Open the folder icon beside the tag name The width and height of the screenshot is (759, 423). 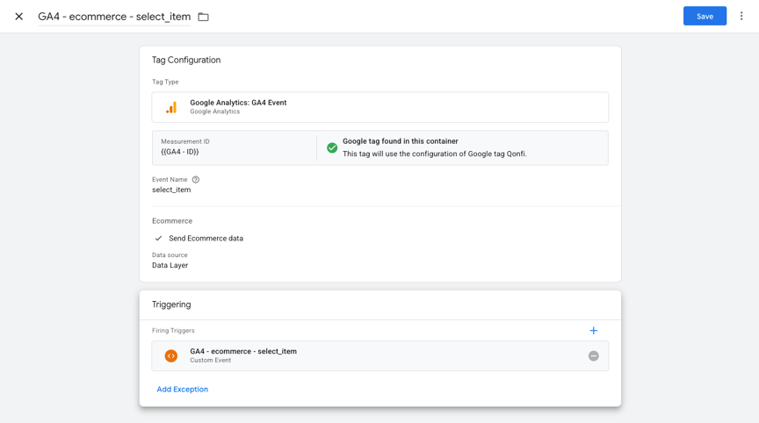click(x=203, y=17)
